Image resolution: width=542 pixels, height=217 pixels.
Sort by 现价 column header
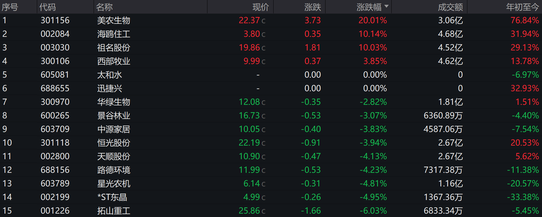pos(261,7)
